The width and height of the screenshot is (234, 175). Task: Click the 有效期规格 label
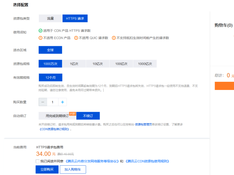pos(22,77)
